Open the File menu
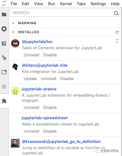Viewport: 122px width, 156px height. (x=14, y=4)
